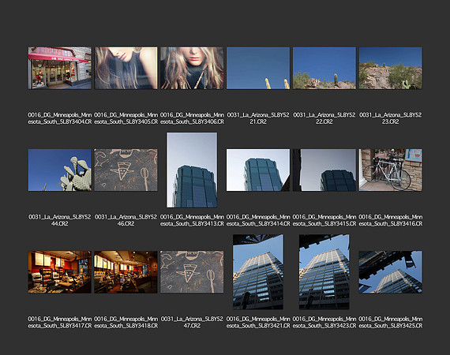Viewport: 450px width, 355px height.
Task: Click the label 0031_La_Arizona_SL8Y5247.CR2
Action: pos(192,323)
